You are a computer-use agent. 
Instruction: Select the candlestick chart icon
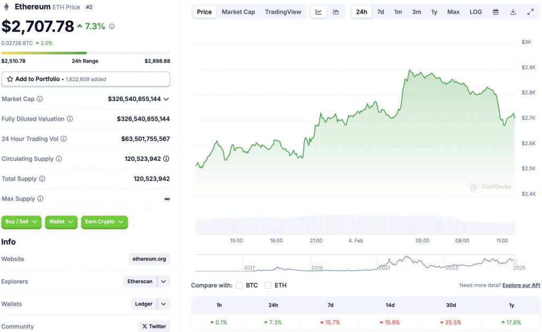coord(335,11)
